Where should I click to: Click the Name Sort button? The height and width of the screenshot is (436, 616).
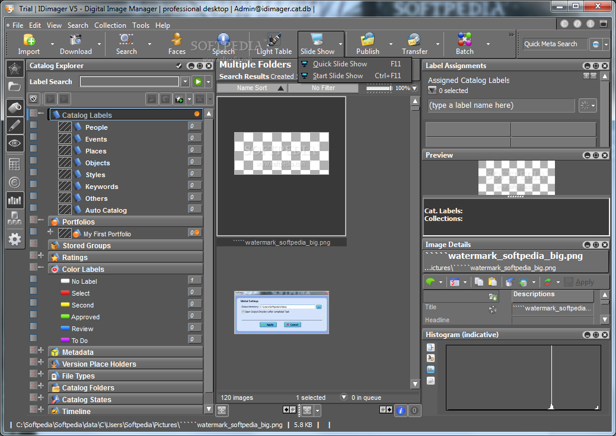click(252, 88)
